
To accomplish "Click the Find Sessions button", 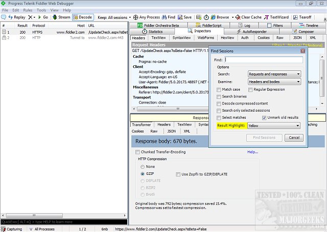I will pyautogui.click(x=264, y=138).
